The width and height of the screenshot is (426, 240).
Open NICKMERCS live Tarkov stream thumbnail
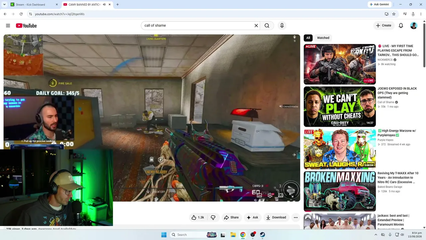pyautogui.click(x=340, y=64)
